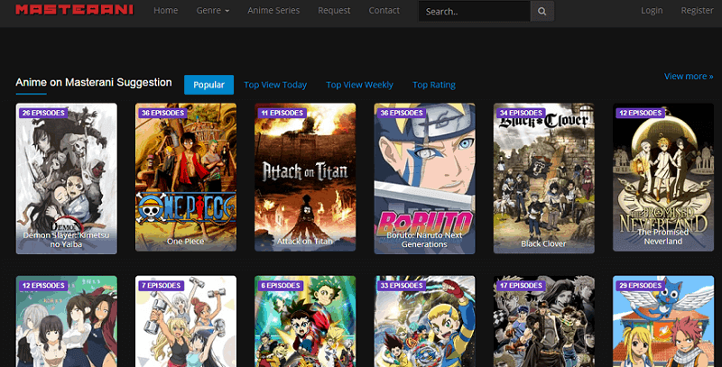Click the magnifying glass search icon

click(x=541, y=12)
